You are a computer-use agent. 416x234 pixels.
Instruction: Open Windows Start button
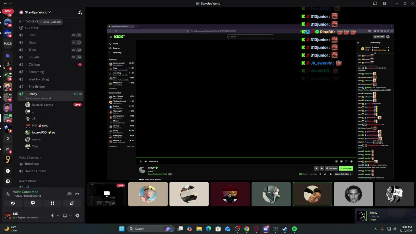pos(122,229)
